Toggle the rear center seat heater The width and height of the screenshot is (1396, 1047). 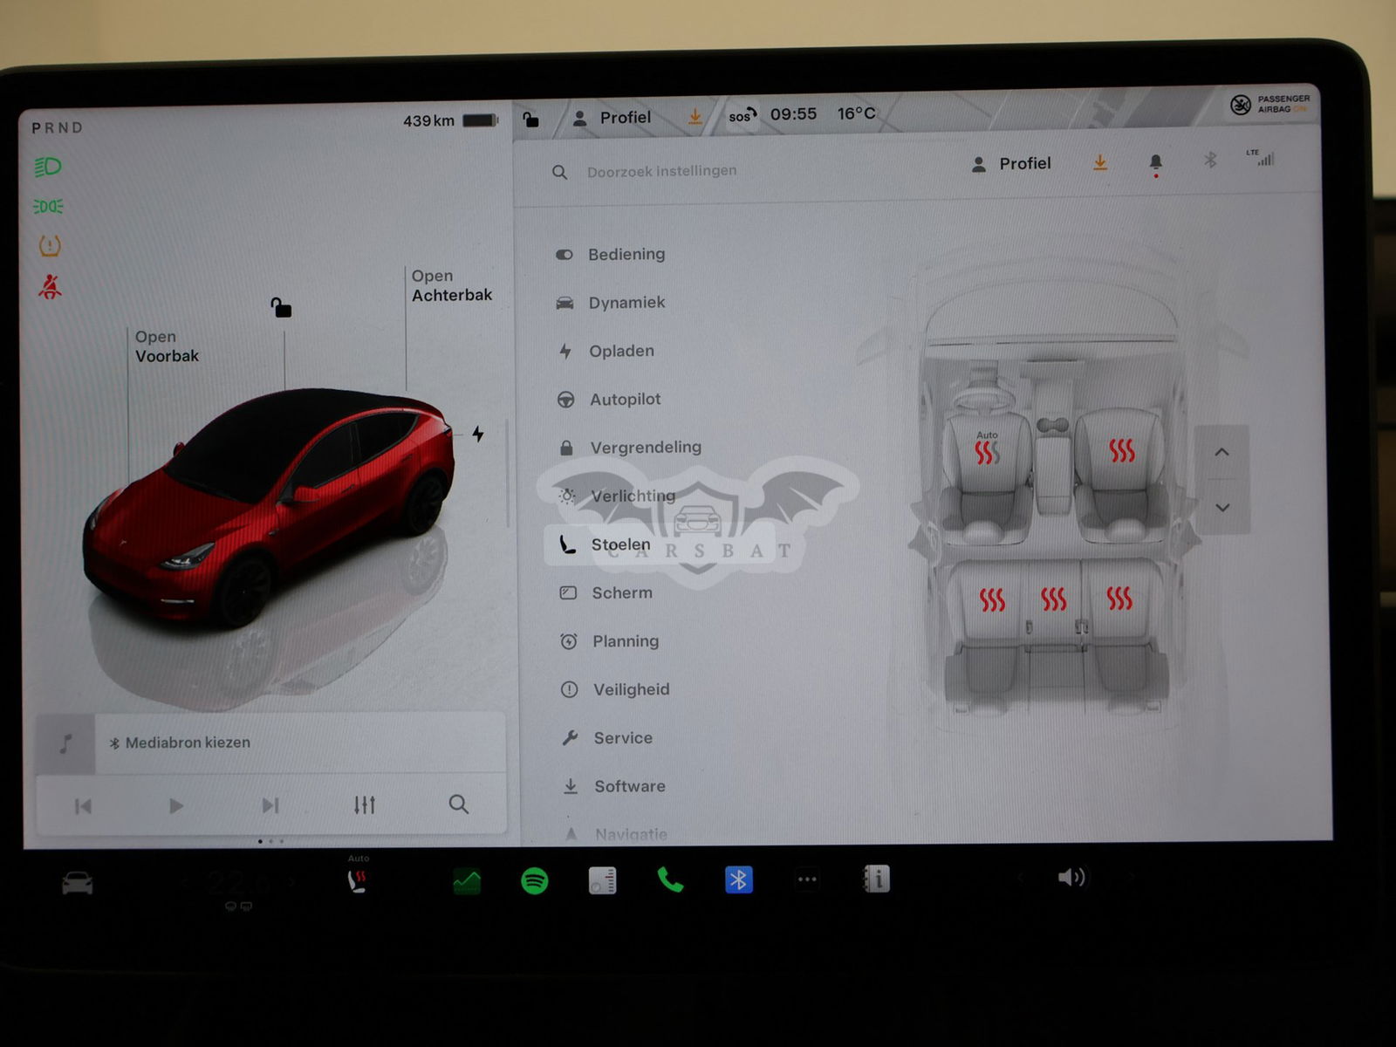(1054, 599)
